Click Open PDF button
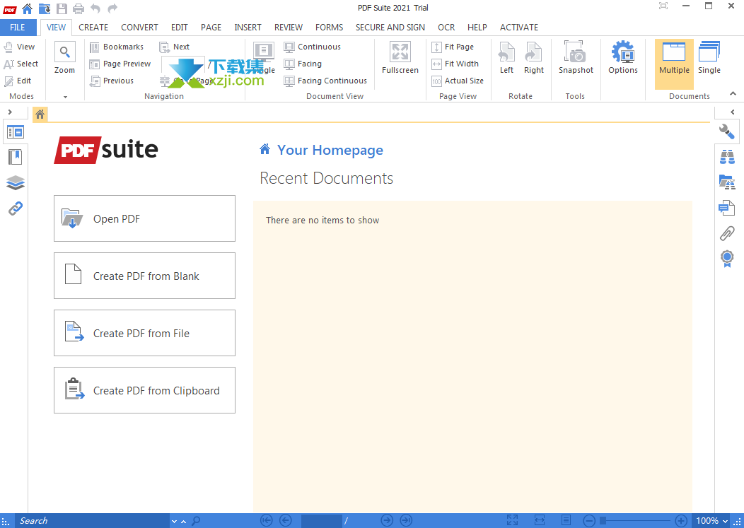Screen dimensions: 744x528 coord(145,218)
